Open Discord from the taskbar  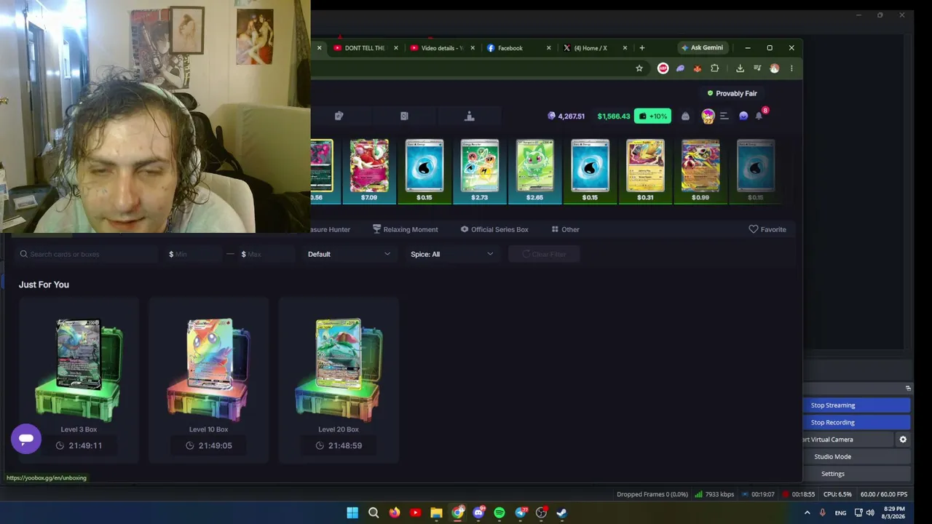tap(478, 512)
